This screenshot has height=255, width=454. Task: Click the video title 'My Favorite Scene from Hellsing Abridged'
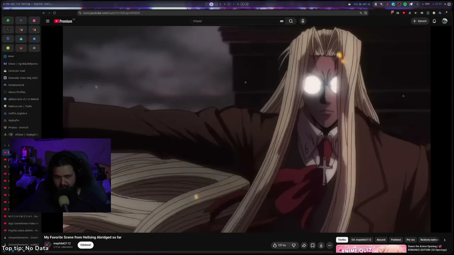[x=83, y=237]
